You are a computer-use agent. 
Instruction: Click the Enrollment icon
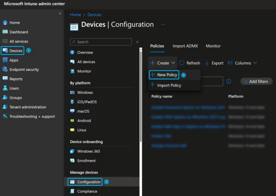tap(72, 161)
